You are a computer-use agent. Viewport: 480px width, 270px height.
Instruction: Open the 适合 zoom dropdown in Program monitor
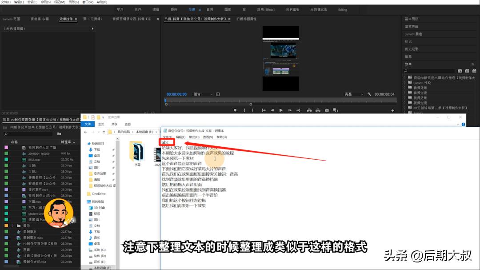pos(203,94)
